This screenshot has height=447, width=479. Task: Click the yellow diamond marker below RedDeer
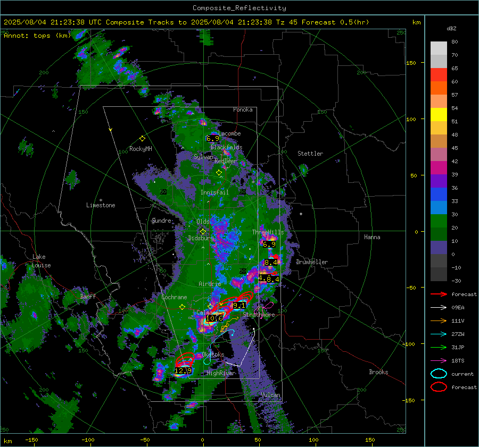click(x=219, y=173)
